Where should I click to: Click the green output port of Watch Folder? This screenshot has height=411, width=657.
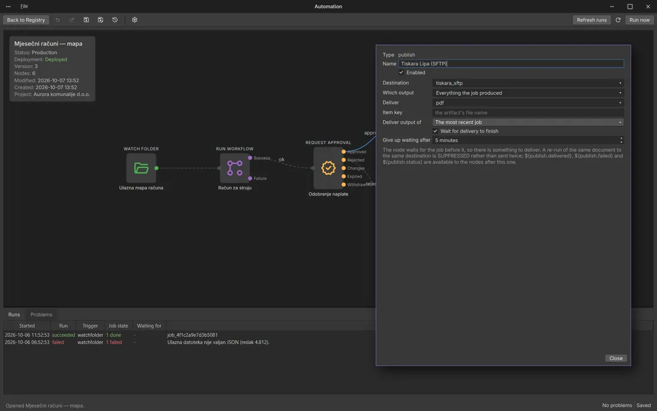(x=156, y=168)
